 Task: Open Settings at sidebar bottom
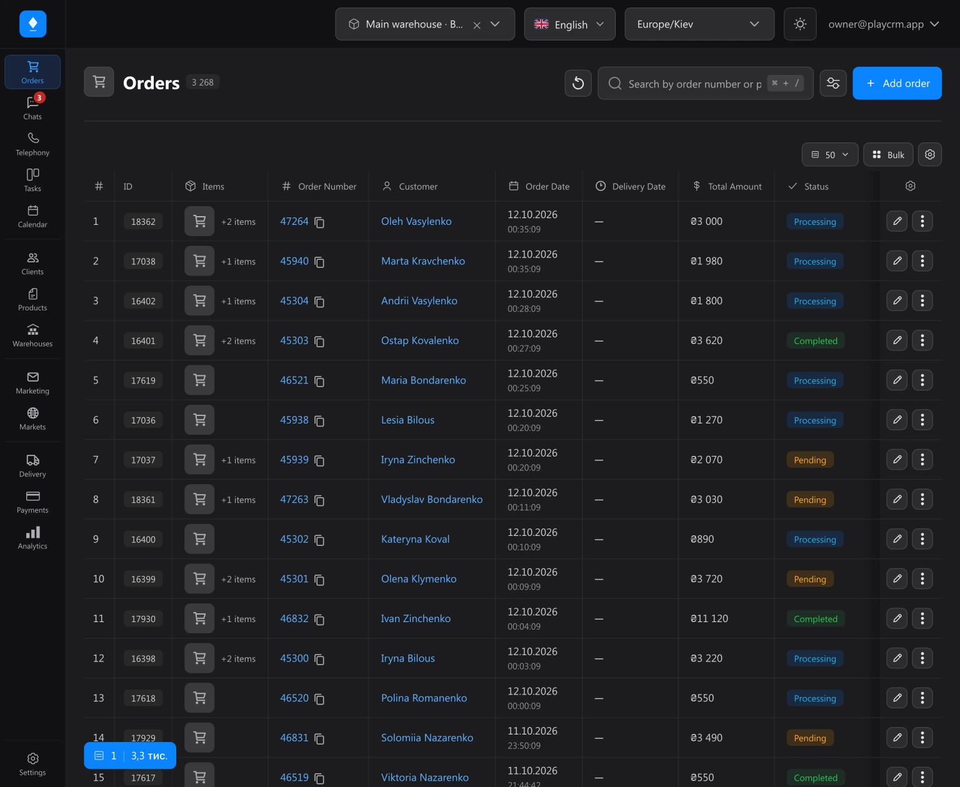pos(32,764)
